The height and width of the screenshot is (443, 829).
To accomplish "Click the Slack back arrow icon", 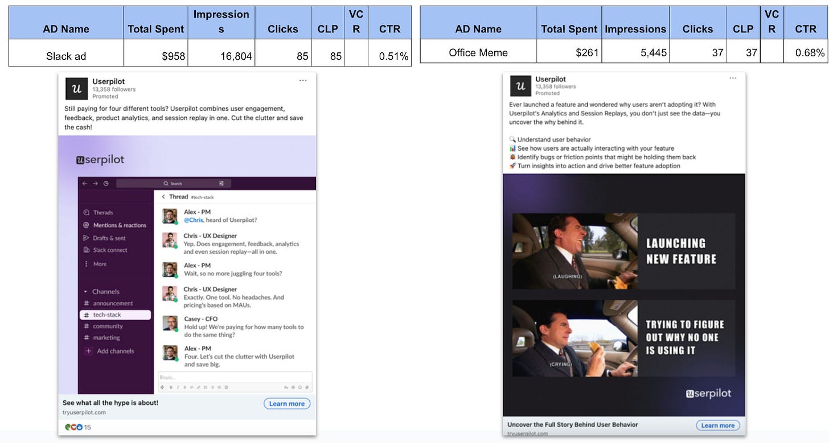I will pyautogui.click(x=85, y=184).
